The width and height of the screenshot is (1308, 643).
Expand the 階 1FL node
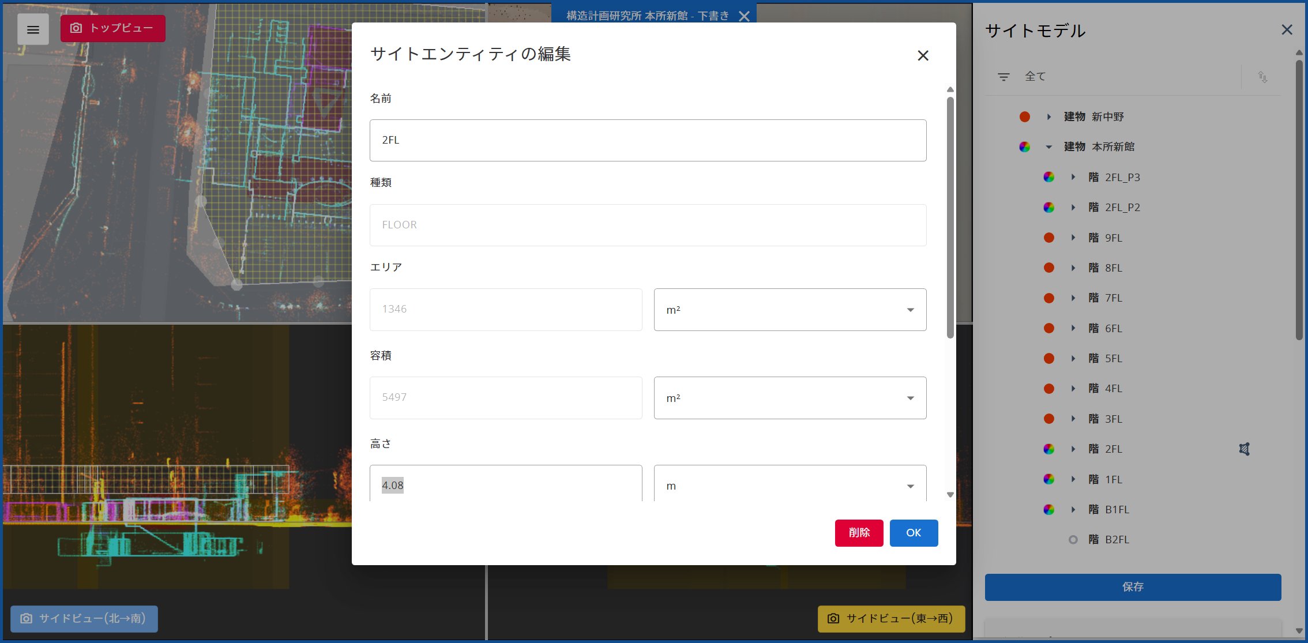click(1073, 479)
